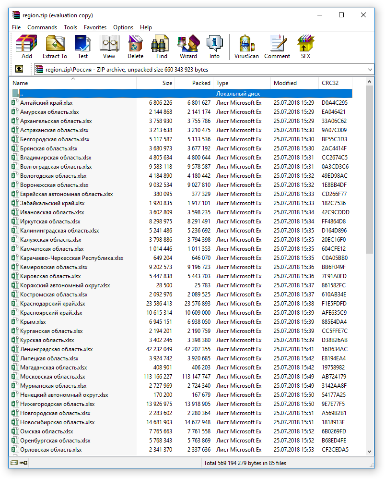This screenshot has width=385, height=479.
Task: Open the Options menu
Action: (123, 27)
